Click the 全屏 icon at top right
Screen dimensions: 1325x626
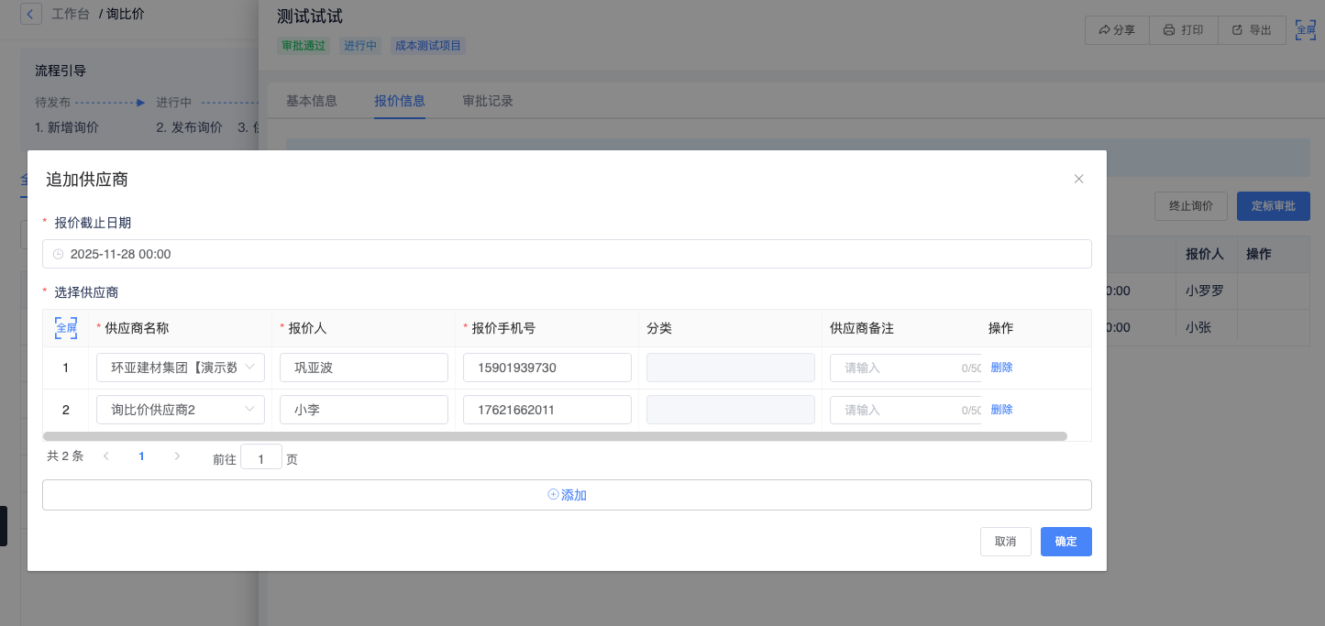[1304, 29]
